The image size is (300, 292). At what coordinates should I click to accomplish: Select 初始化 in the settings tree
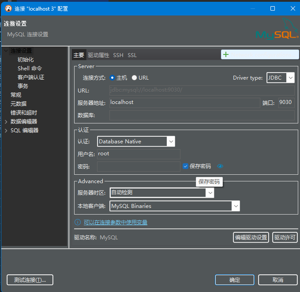(26, 60)
